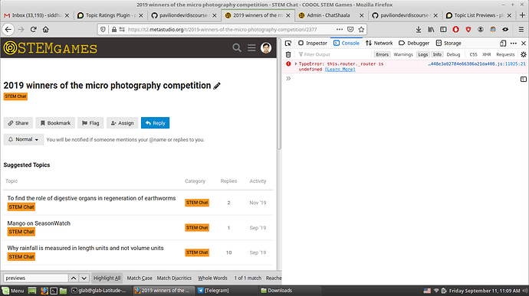Open the Normal notification level dropdown
This screenshot has height=296, width=529.
24,139
